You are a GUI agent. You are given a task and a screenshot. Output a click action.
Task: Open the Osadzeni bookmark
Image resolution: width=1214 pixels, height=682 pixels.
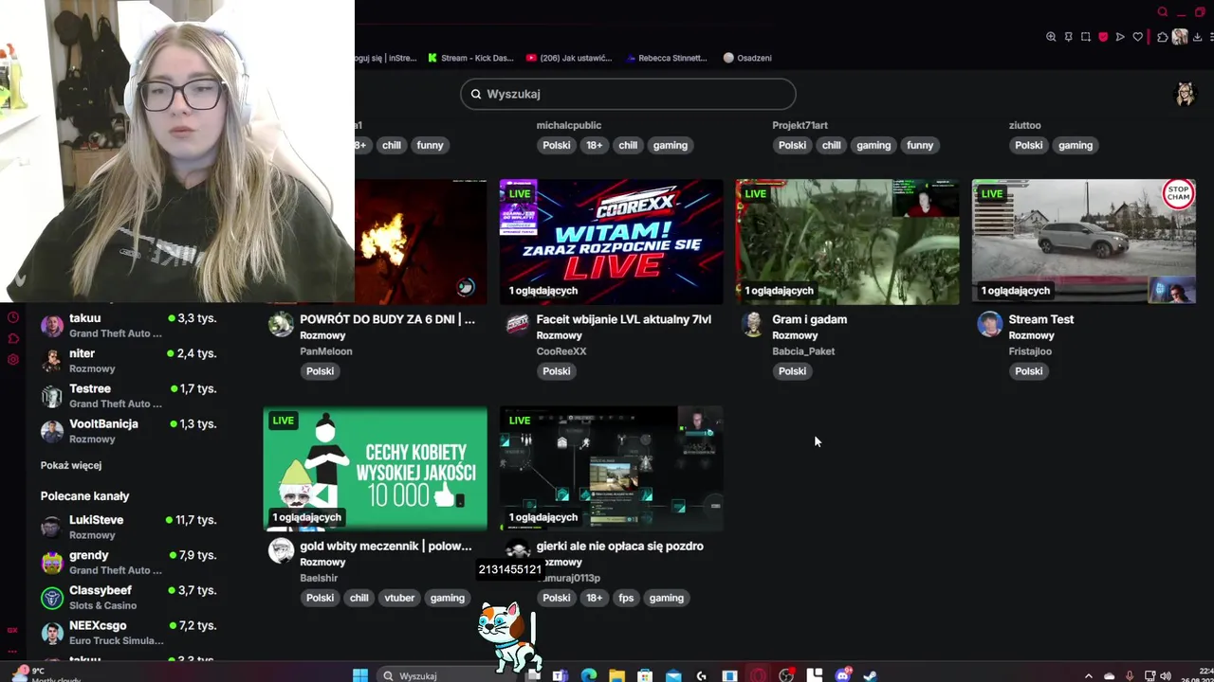click(747, 58)
